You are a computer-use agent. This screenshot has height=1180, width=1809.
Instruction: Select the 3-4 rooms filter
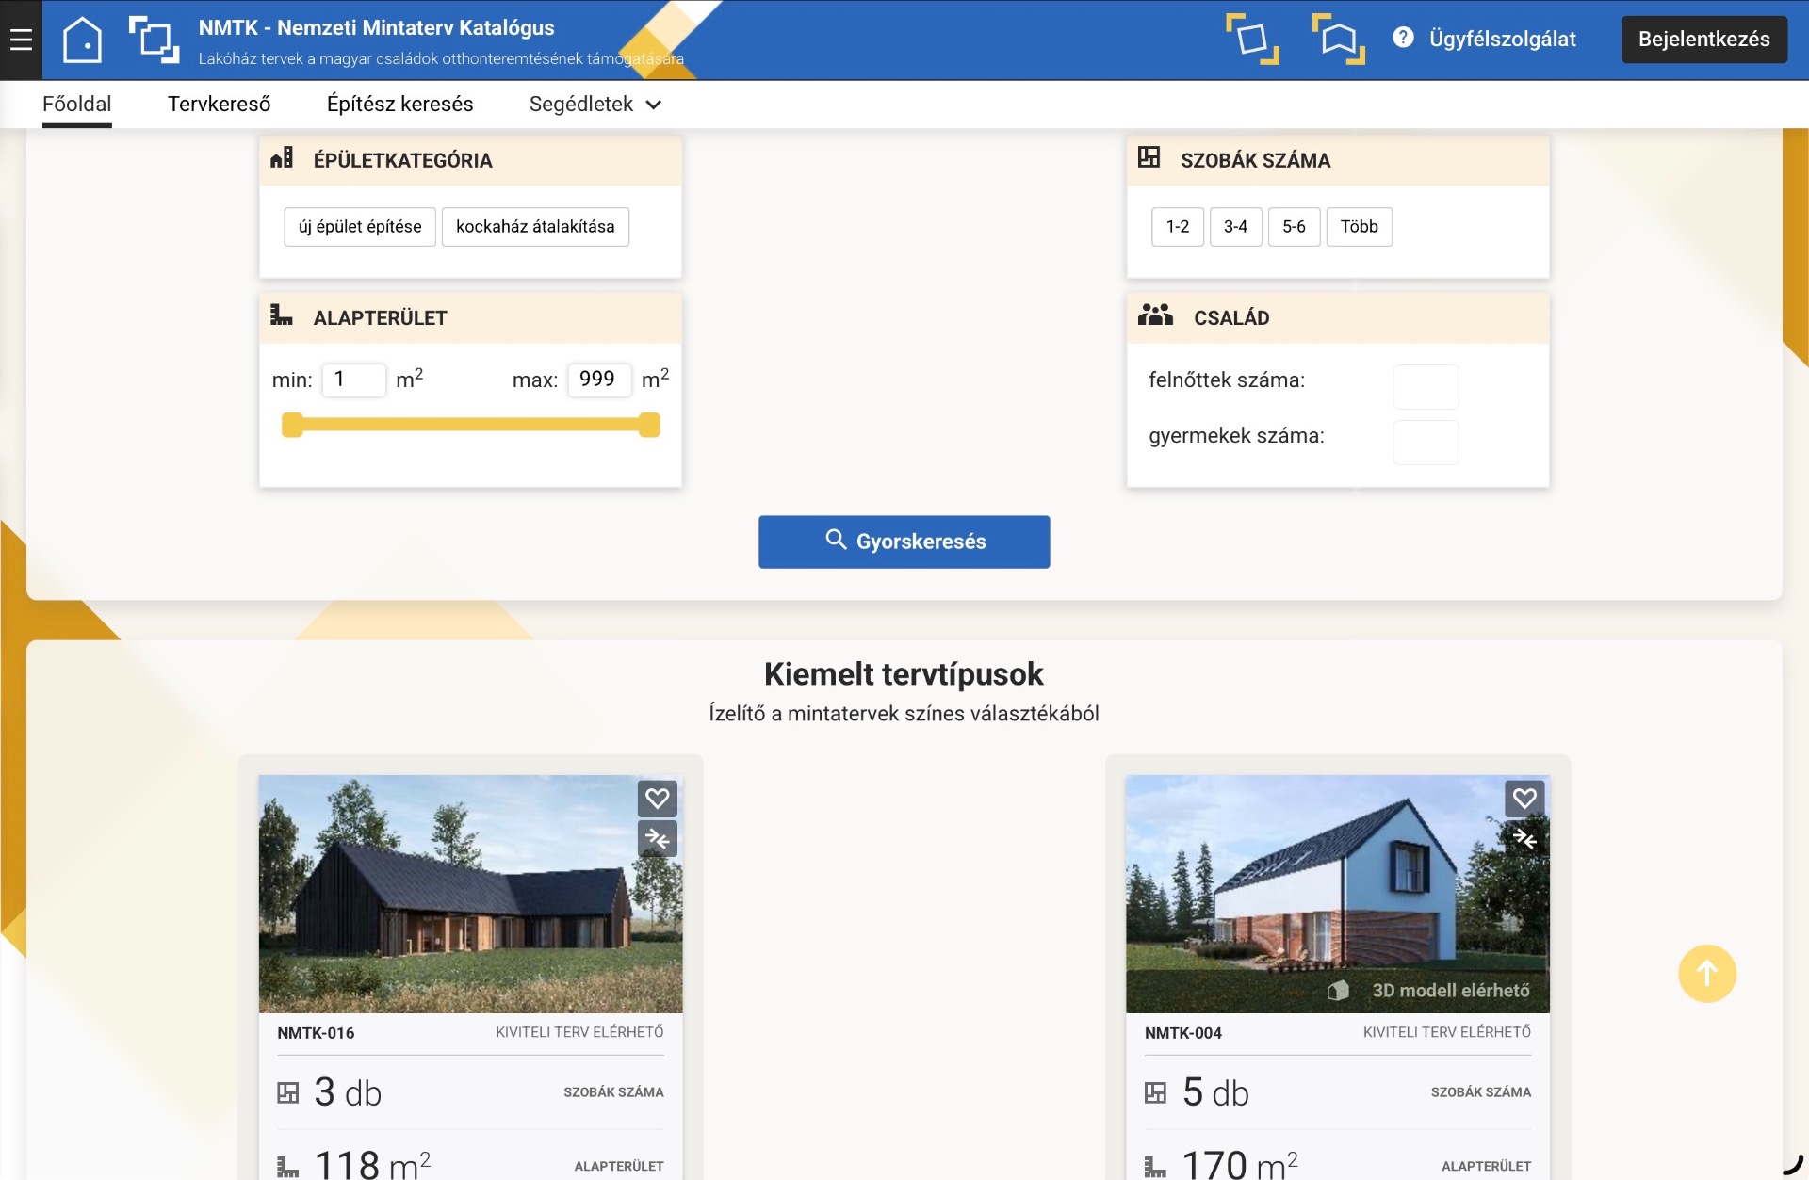coord(1235,227)
